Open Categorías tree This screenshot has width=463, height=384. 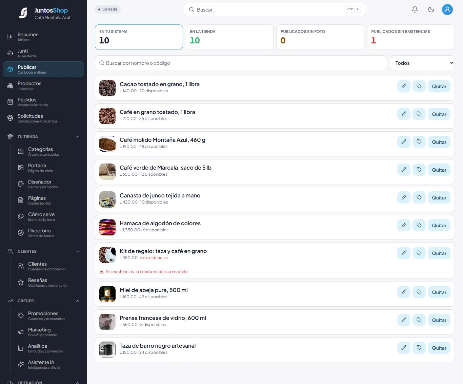pyautogui.click(x=49, y=151)
